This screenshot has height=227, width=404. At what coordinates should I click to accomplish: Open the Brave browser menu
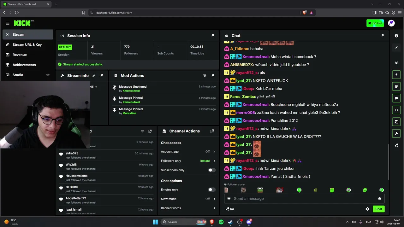pos(400,13)
